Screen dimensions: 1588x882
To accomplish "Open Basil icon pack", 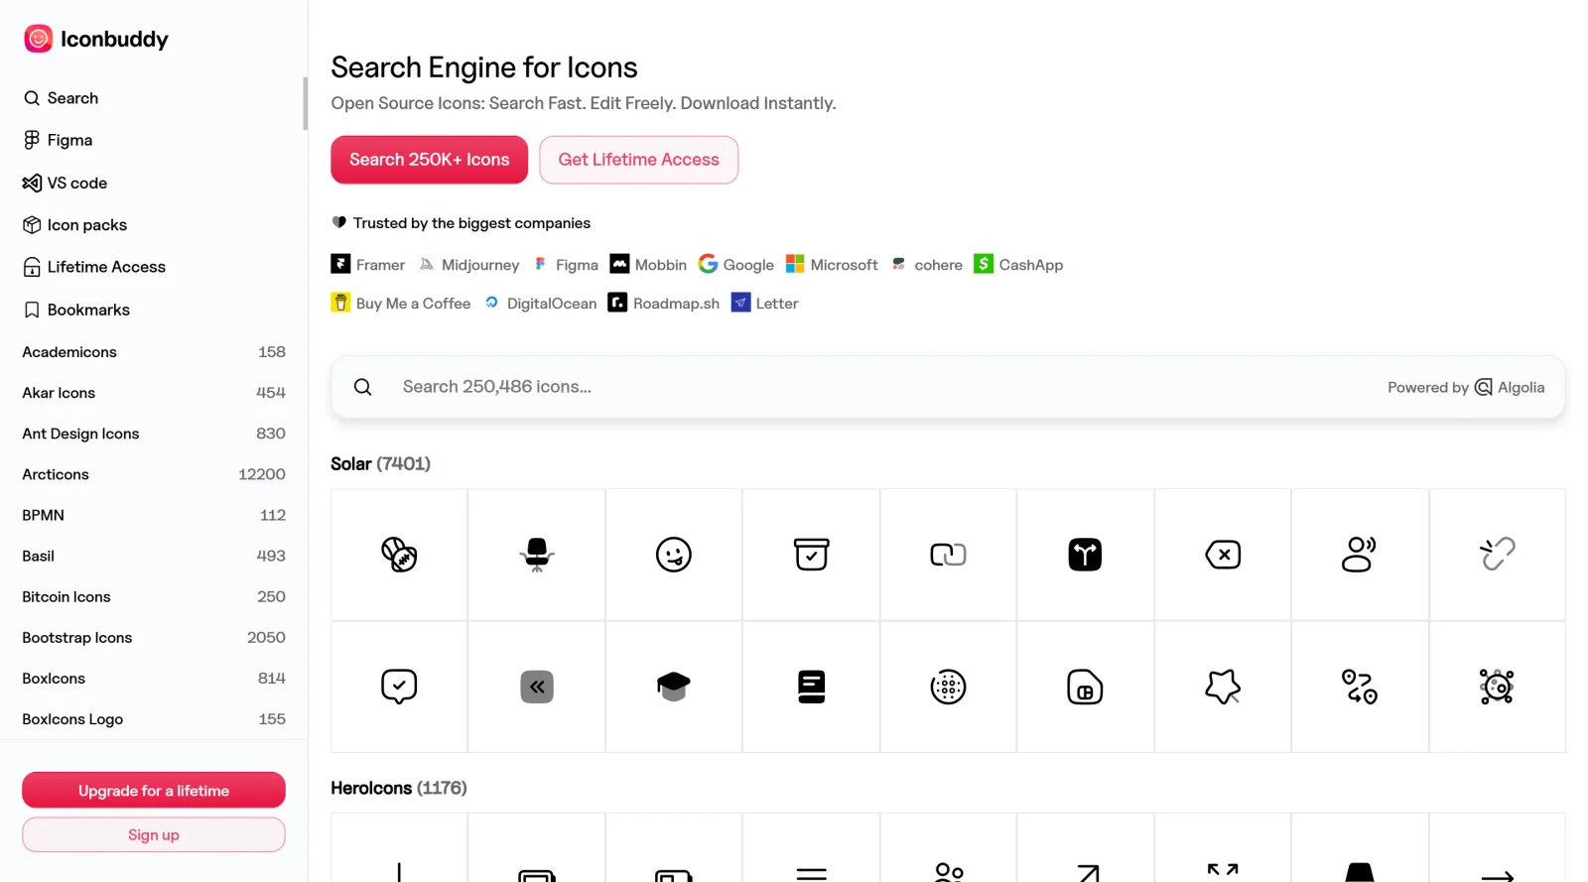I will click(x=154, y=556).
